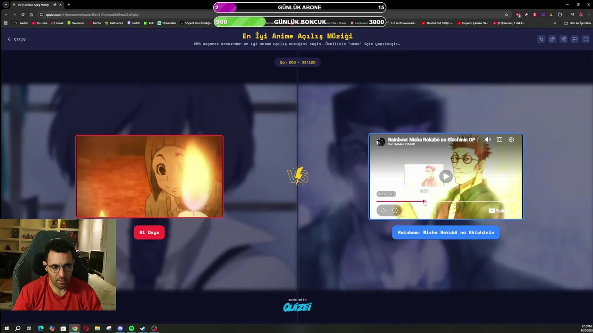The image size is (593, 333).
Task: Play the Rainbow opening video
Action: click(446, 176)
